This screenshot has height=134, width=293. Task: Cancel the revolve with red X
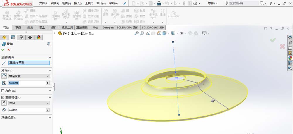9,50
